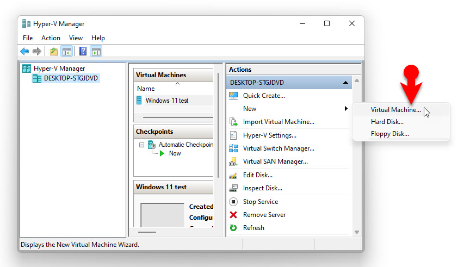464x267 pixels.
Task: Maximize the Hyper-V Manager window
Action: click(x=327, y=23)
